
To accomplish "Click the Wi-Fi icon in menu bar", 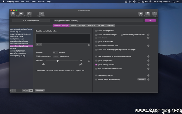I will [x=150, y=1].
